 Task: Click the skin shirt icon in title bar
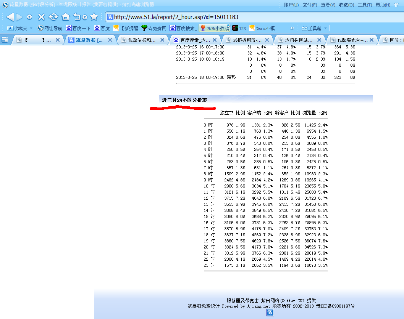click(396, 5)
